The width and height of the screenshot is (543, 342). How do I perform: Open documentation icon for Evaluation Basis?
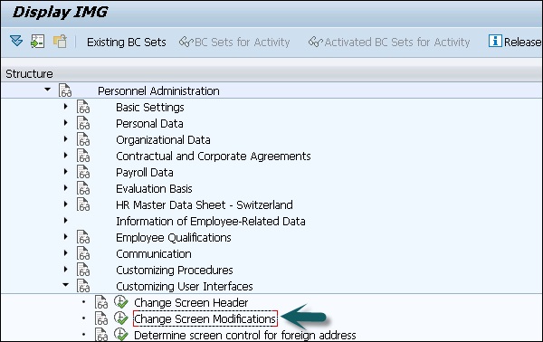(x=83, y=188)
